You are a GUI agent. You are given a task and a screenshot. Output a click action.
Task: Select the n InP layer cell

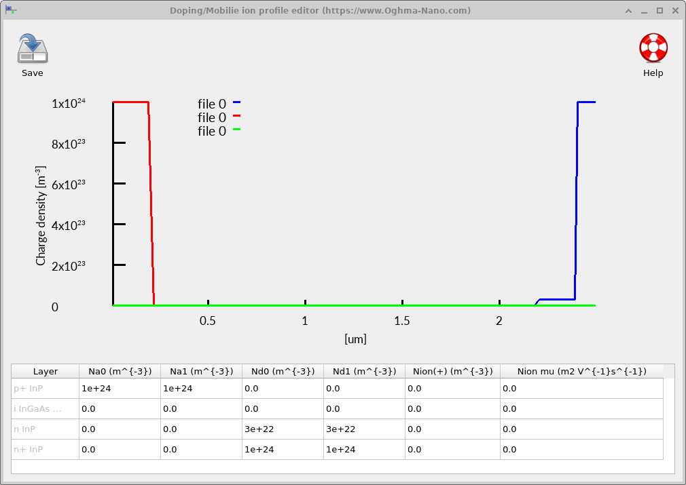pyautogui.click(x=45, y=429)
